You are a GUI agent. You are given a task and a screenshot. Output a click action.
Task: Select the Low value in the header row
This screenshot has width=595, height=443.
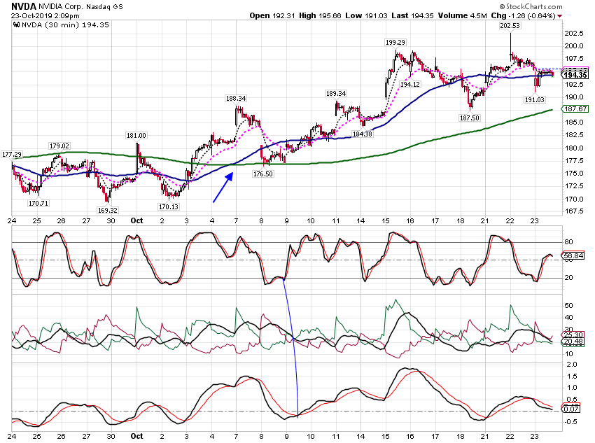click(366, 15)
